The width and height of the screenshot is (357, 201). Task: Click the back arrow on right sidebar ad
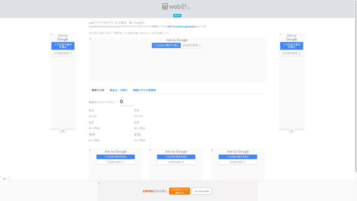[280, 35]
